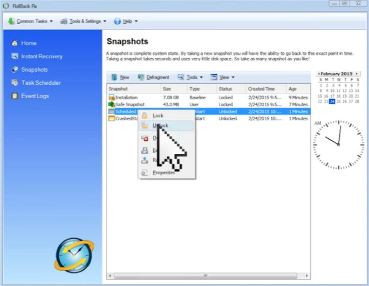
Task: Select Properties from the context menu
Action: click(163, 173)
